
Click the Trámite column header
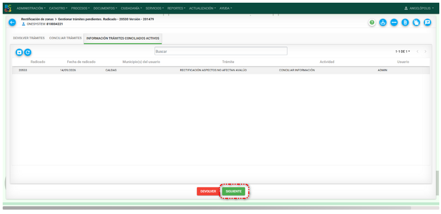[228, 62]
